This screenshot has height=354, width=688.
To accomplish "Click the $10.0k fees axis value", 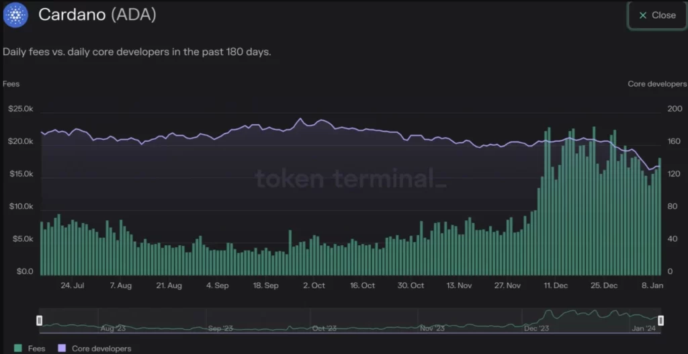I will [21, 207].
